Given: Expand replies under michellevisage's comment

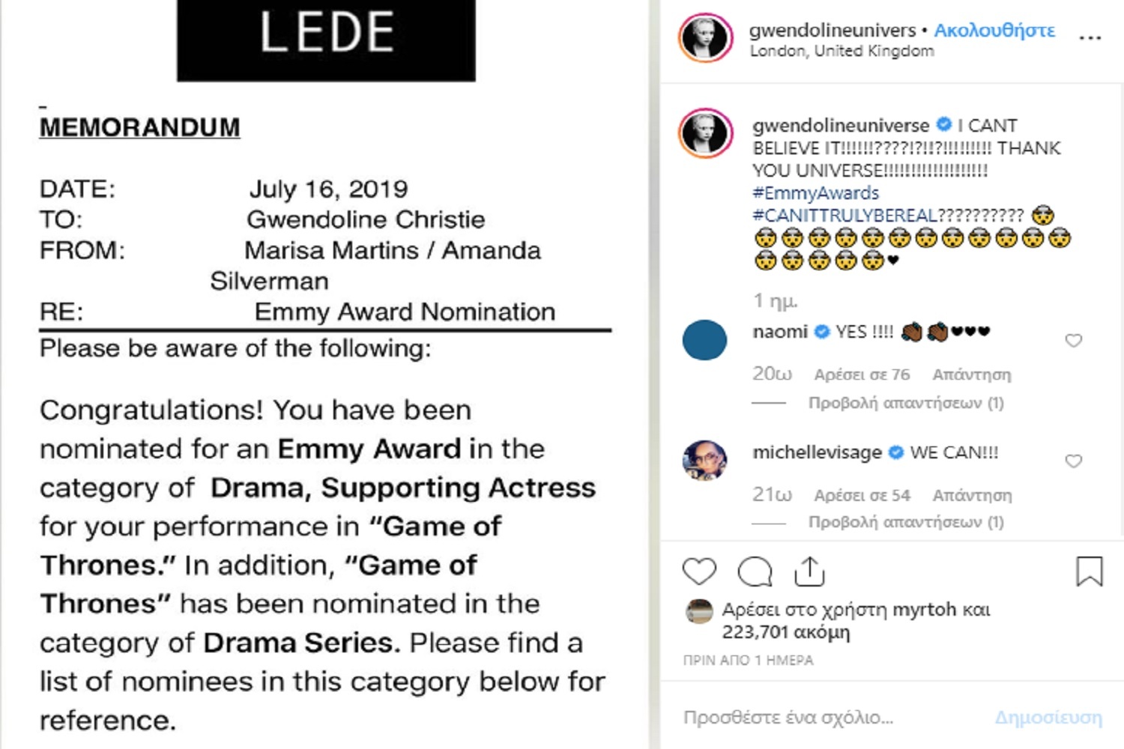Looking at the screenshot, I should click(x=905, y=522).
